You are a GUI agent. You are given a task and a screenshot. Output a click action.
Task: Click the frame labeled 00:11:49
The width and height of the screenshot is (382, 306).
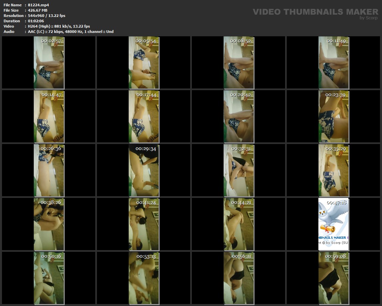pos(333,63)
